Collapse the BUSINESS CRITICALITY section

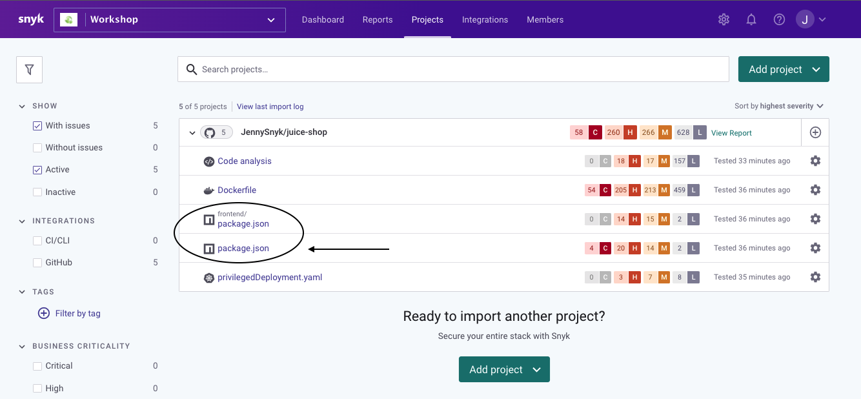point(23,346)
